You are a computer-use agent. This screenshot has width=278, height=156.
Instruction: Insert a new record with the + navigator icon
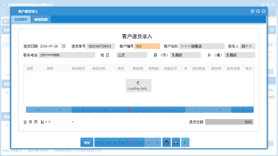(128, 110)
